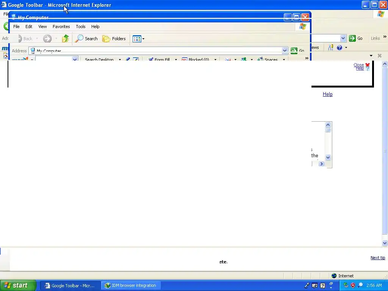Click the Search magnifier in My Computer toolbar
This screenshot has width=388, height=291.
point(86,39)
